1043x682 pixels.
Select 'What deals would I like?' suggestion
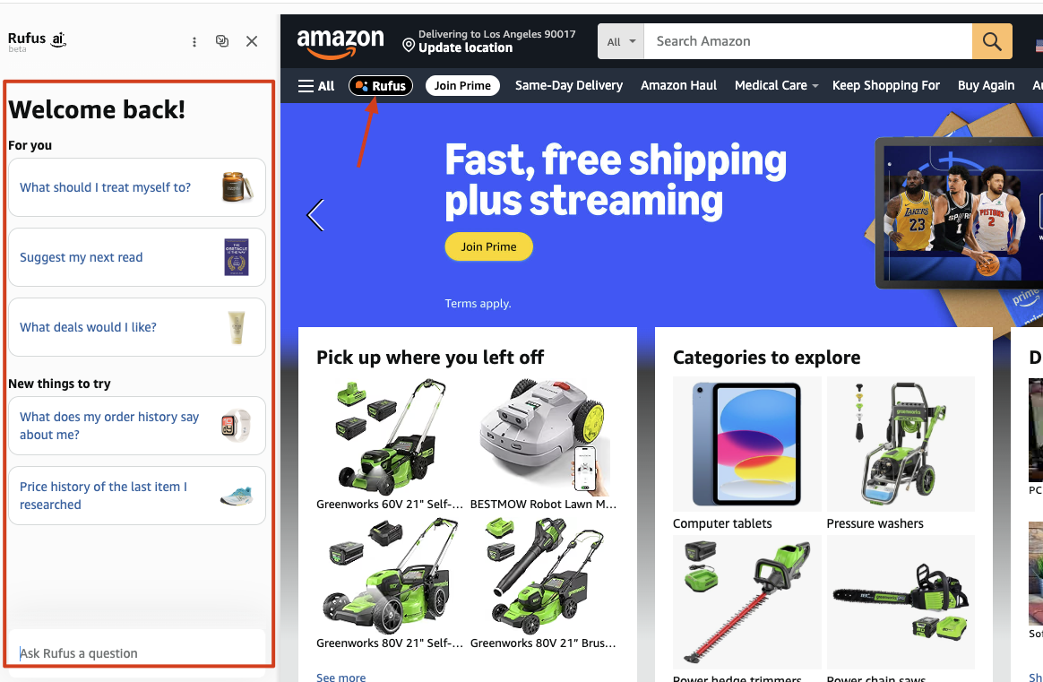(x=137, y=327)
